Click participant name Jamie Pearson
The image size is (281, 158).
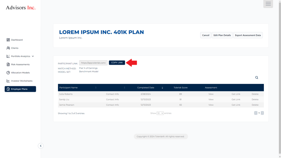point(67,105)
